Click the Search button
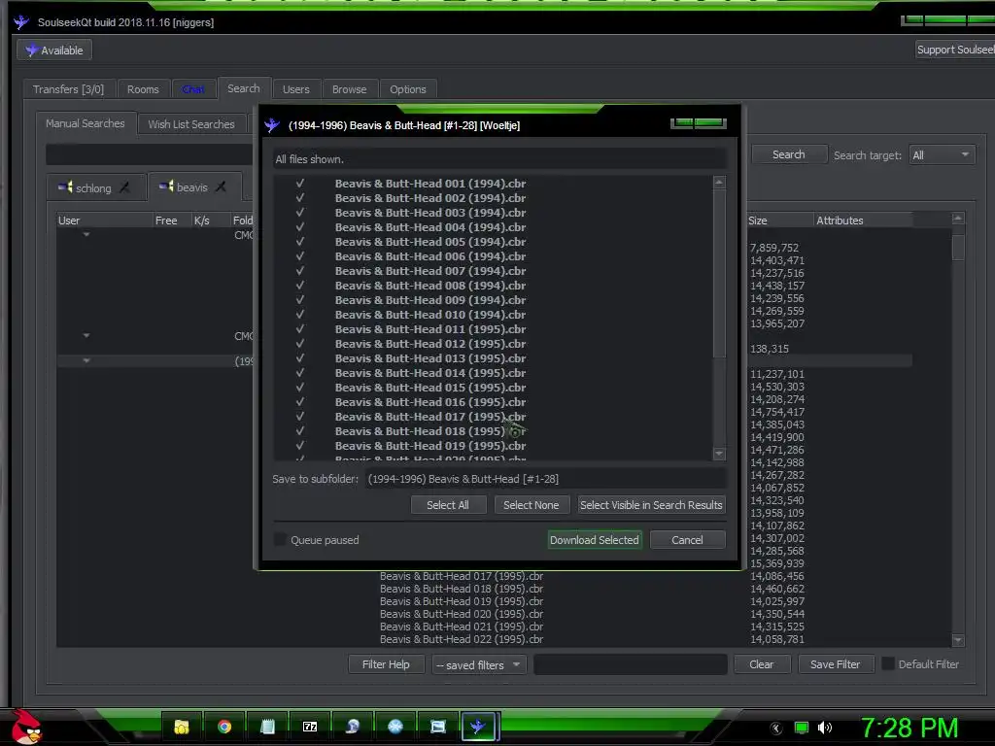This screenshot has height=746, width=995. (x=789, y=154)
